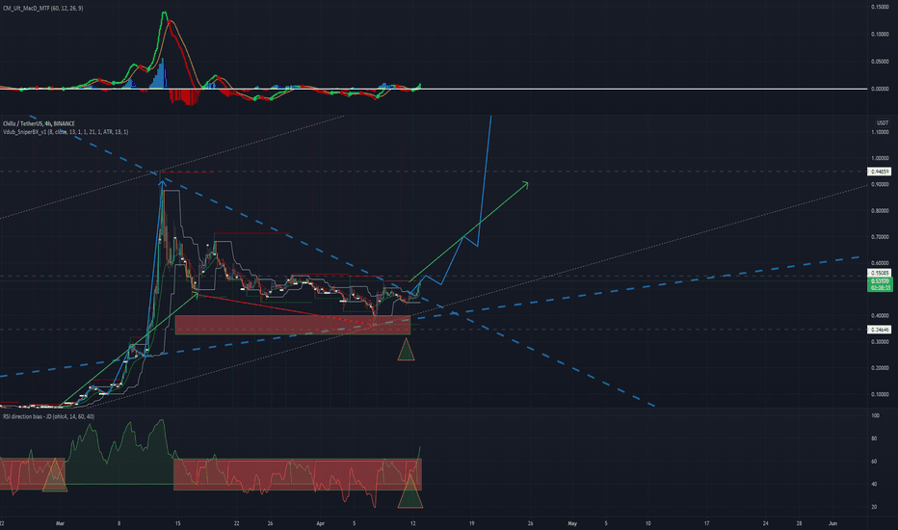Select the RSI direction bias indicator label
This screenshot has width=898, height=530.
[49, 416]
